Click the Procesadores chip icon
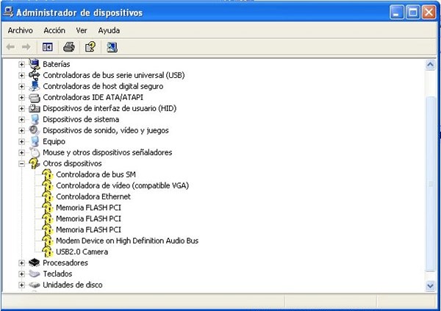This screenshot has height=311, width=441. (35, 262)
